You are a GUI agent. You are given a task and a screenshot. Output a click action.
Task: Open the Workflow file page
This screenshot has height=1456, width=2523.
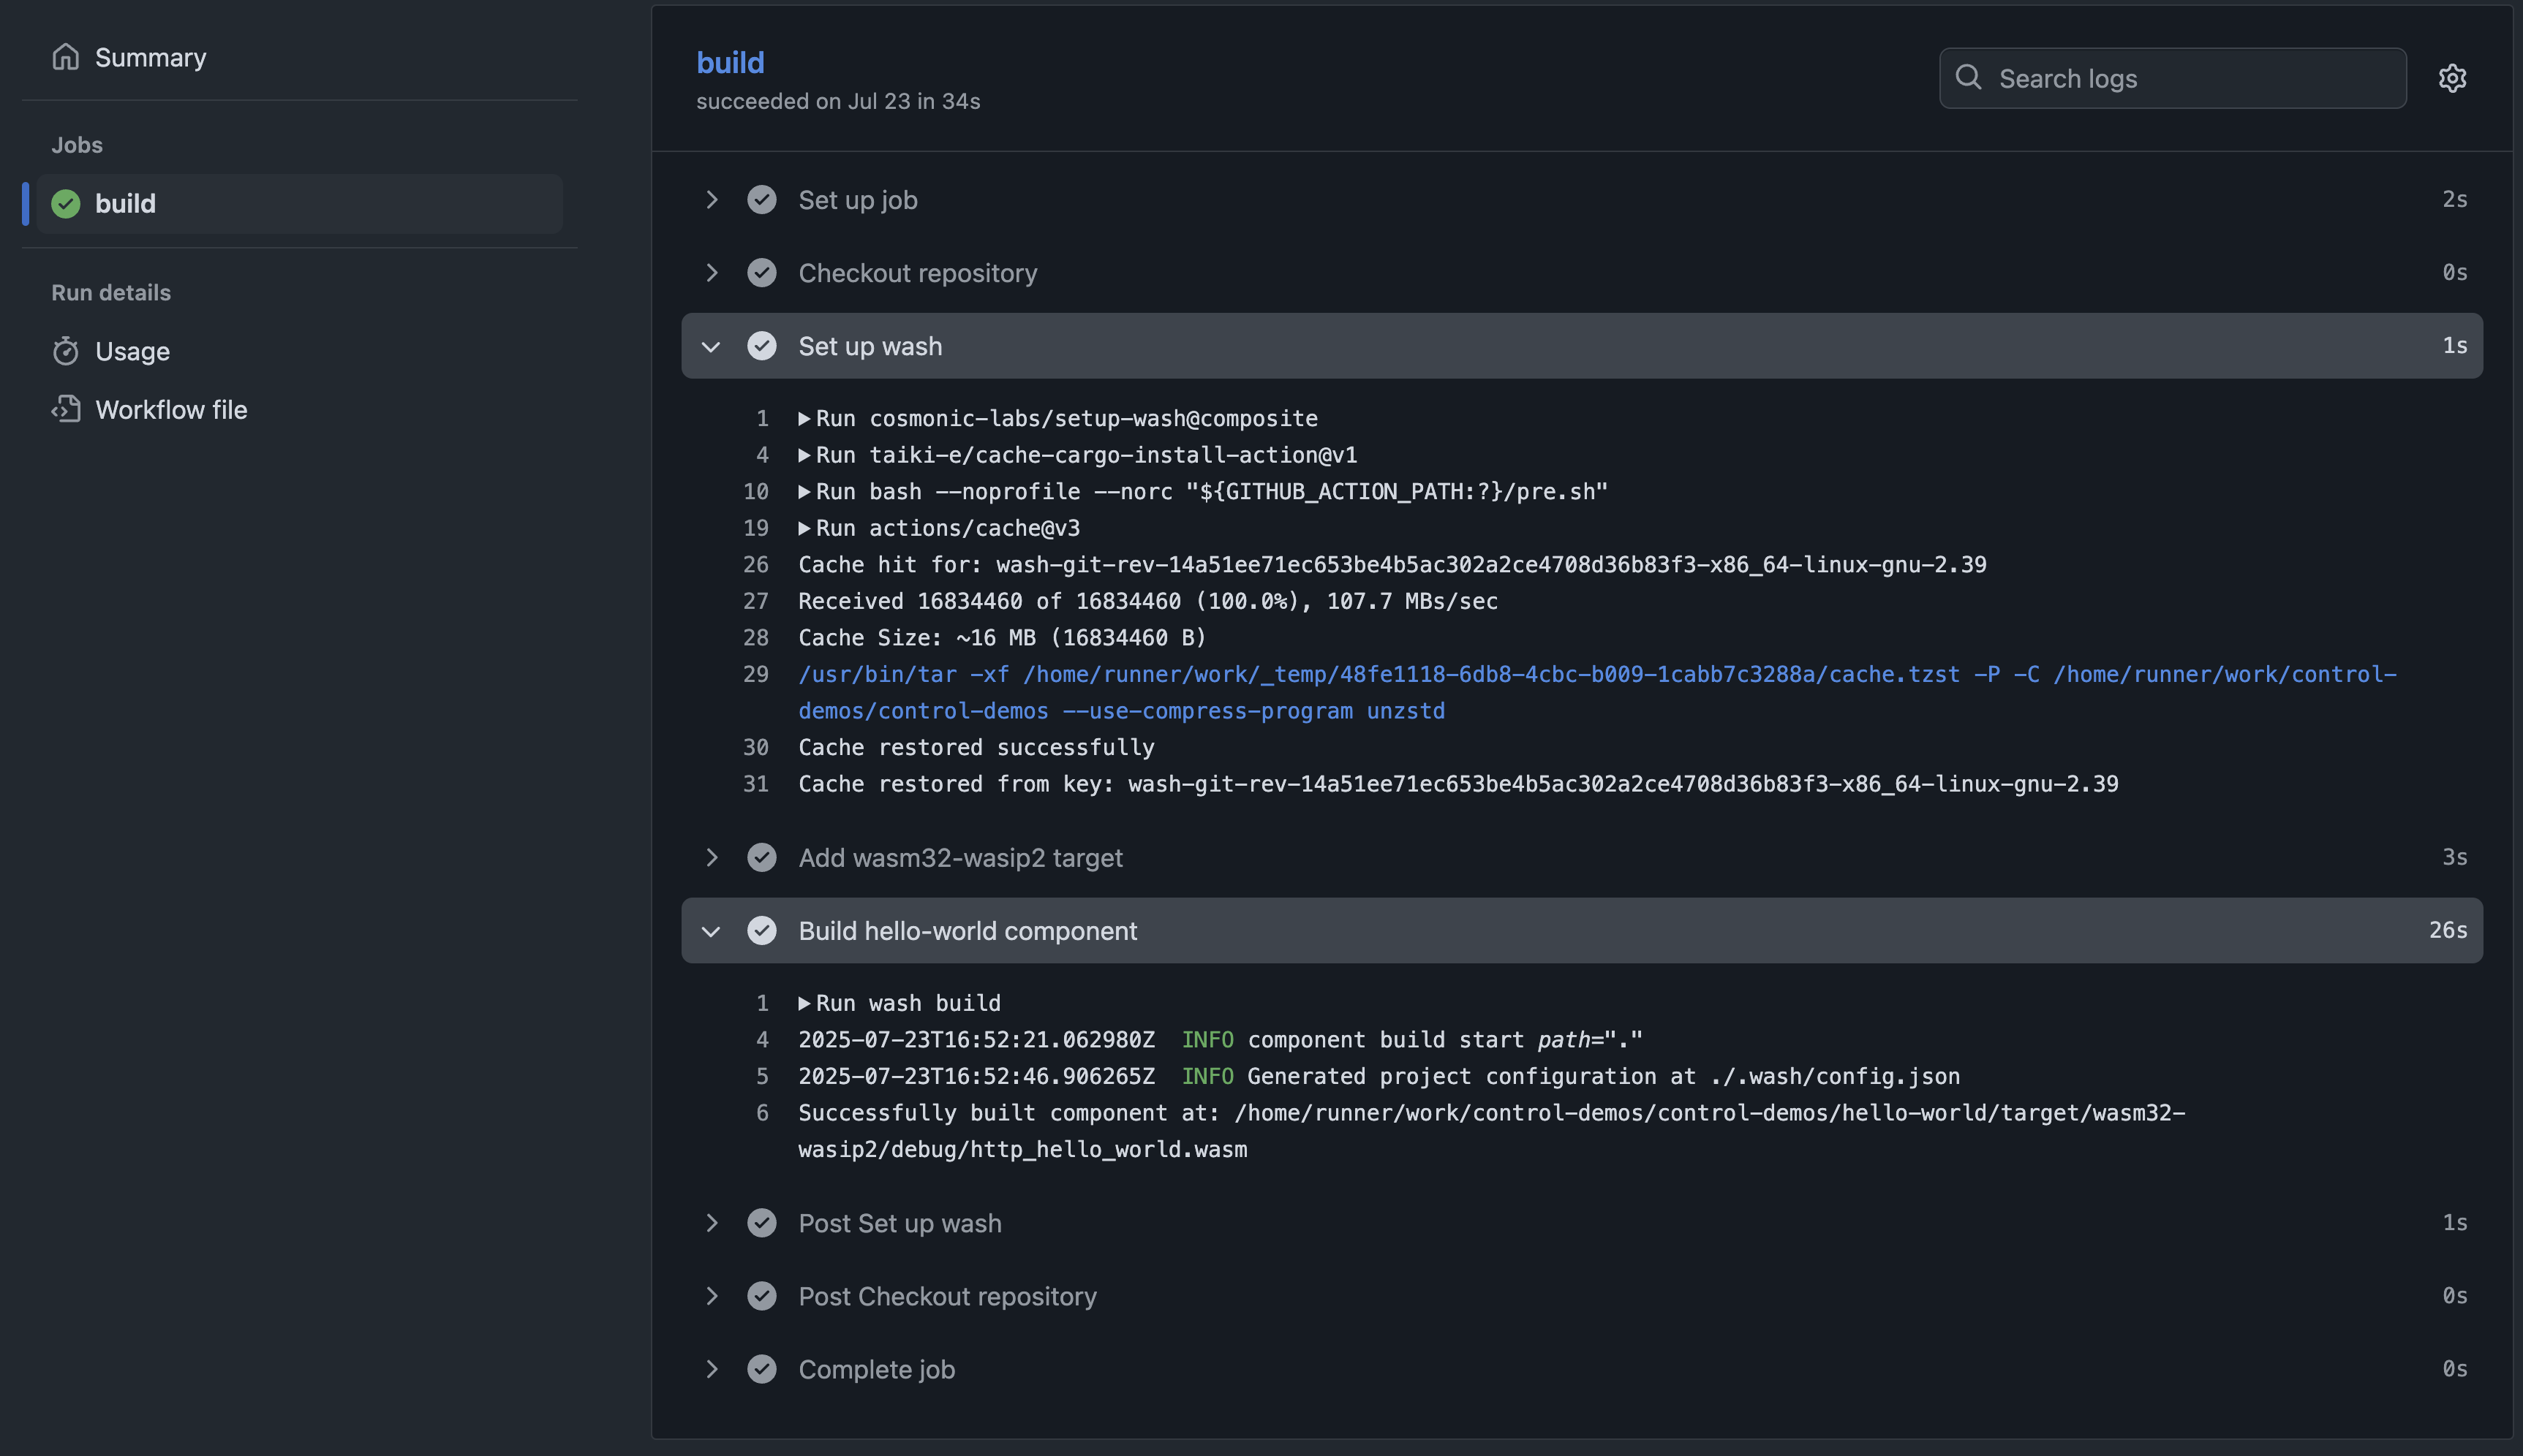pos(171,409)
